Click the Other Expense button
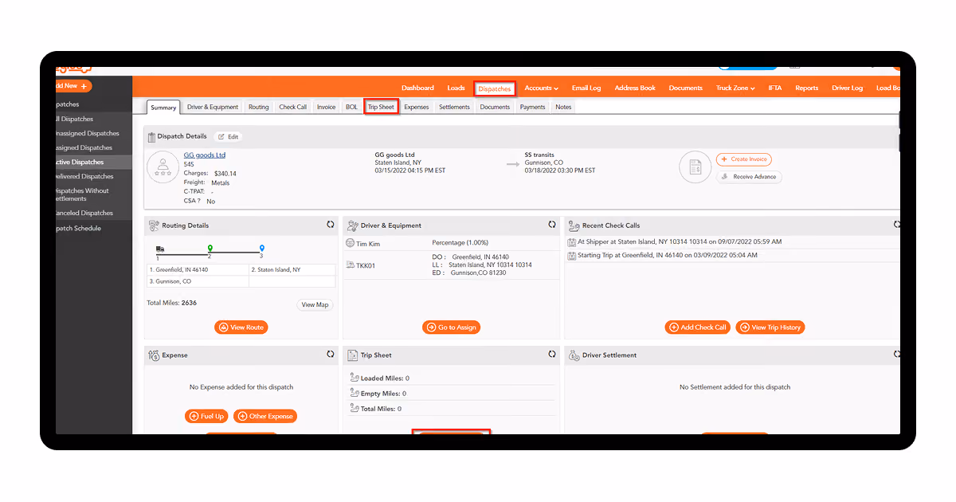The width and height of the screenshot is (956, 502). pos(265,416)
